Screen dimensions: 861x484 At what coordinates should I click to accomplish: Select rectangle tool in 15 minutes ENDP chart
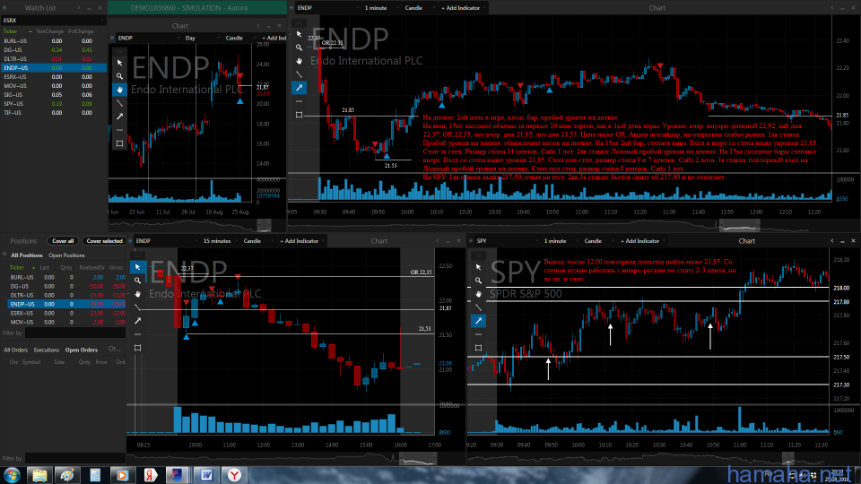(x=137, y=348)
